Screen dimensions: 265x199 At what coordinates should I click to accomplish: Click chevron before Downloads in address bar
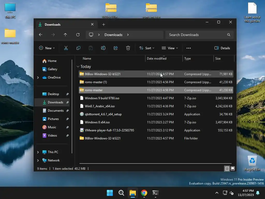tap(99, 35)
